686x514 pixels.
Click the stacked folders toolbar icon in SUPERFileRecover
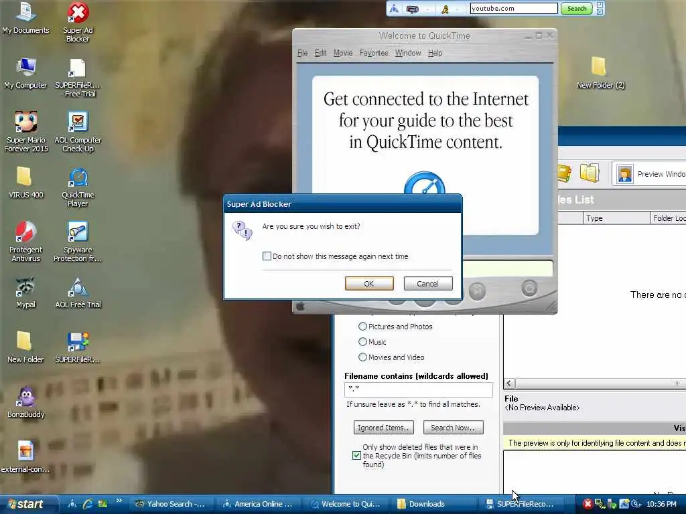pyautogui.click(x=590, y=173)
